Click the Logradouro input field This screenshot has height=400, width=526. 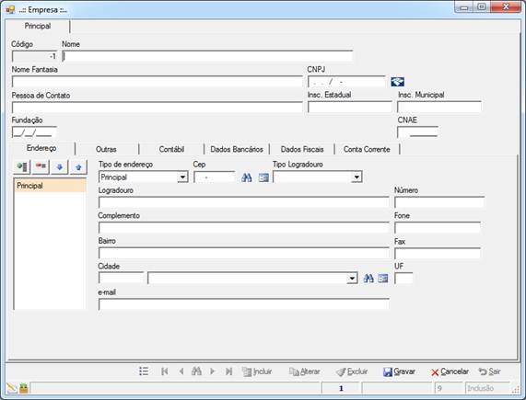coord(243,202)
